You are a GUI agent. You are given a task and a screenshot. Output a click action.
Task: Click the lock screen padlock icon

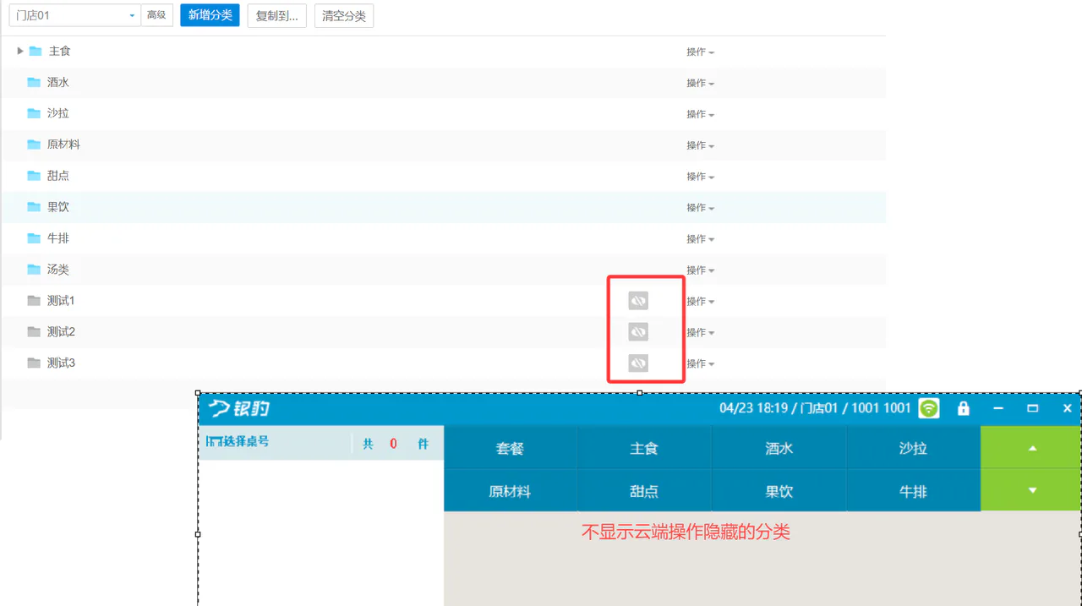pyautogui.click(x=963, y=408)
